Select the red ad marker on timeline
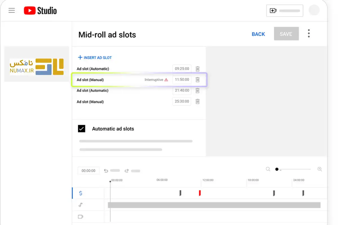 click(x=200, y=193)
